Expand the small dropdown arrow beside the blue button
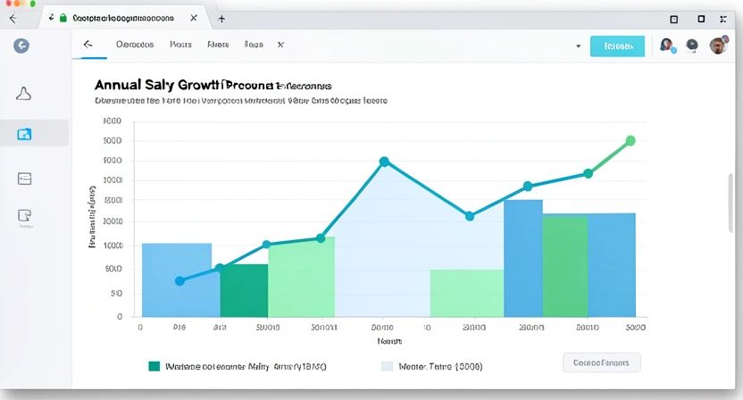743x400 pixels. [579, 46]
